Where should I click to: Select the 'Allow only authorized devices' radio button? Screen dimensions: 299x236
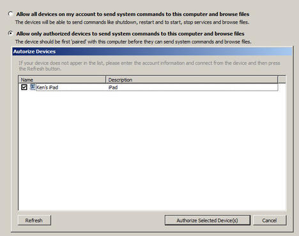point(10,33)
